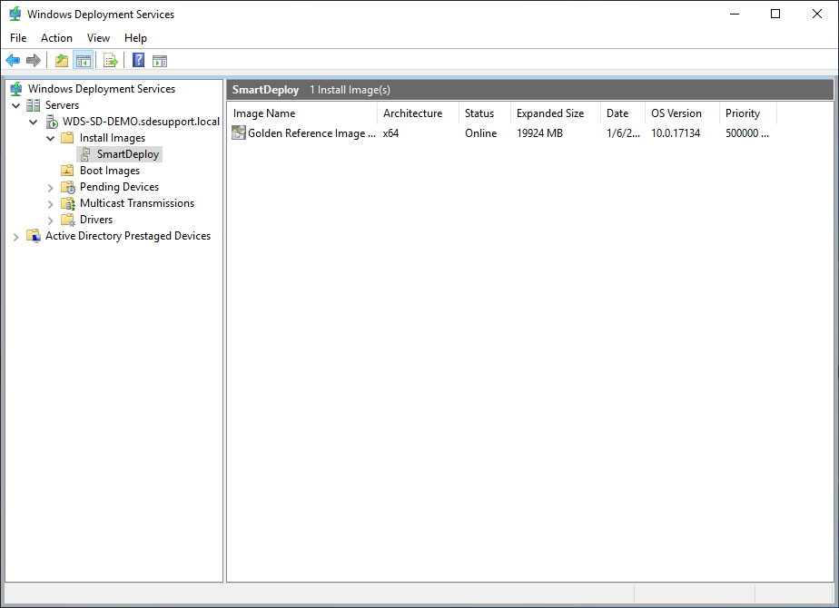
Task: Click the Online status cell
Action: point(480,133)
